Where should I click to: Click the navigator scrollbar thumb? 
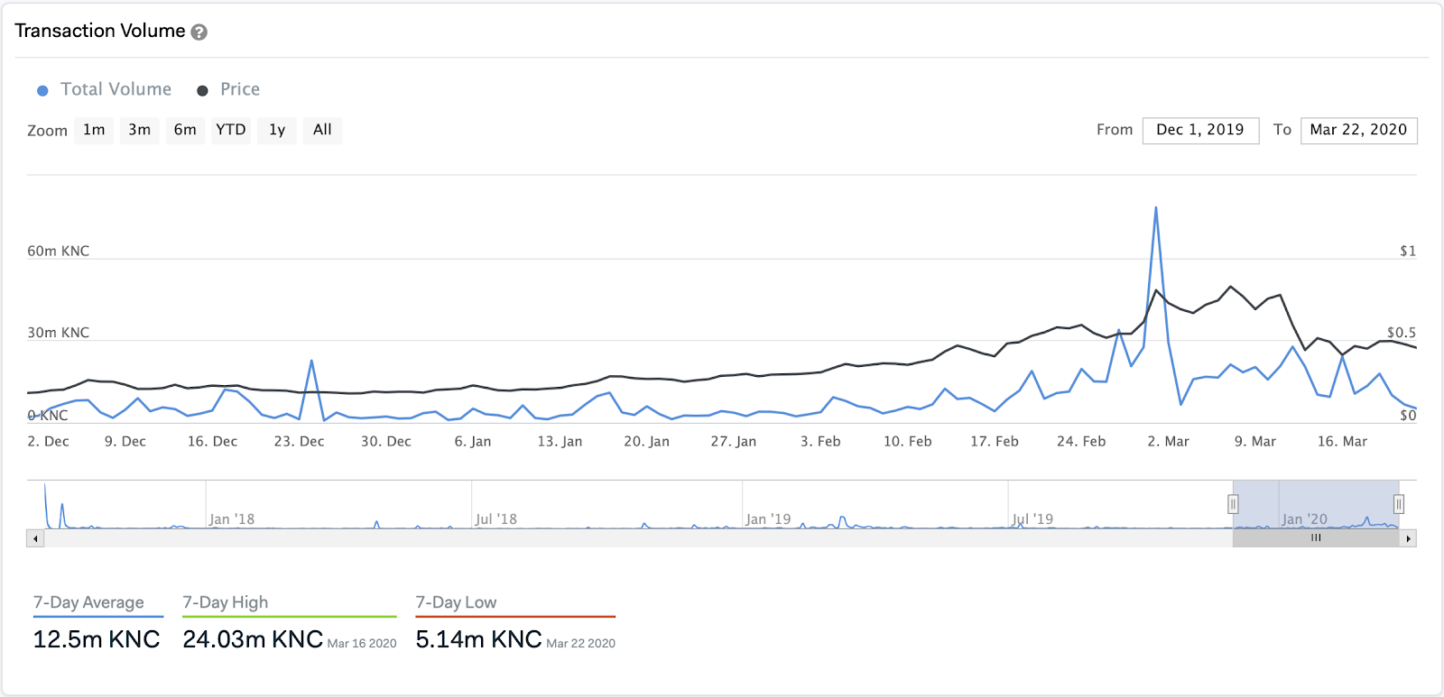pos(1316,538)
